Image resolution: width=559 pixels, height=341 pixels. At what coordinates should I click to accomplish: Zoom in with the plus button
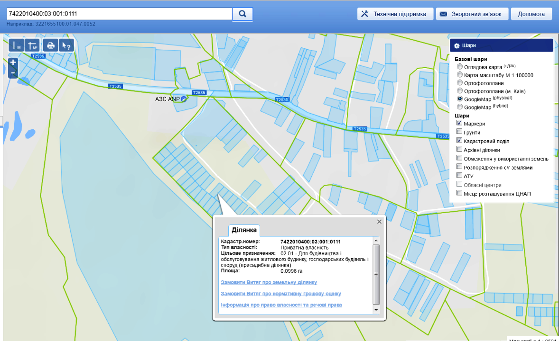click(13, 63)
